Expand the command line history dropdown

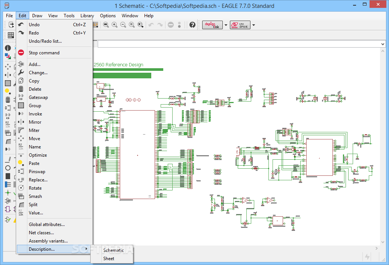[x=383, y=44]
